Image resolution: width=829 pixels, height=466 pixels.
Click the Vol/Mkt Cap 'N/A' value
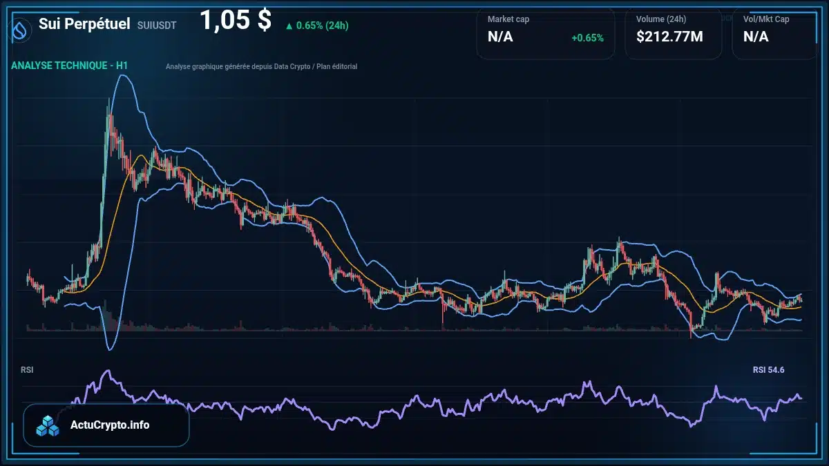coord(756,37)
